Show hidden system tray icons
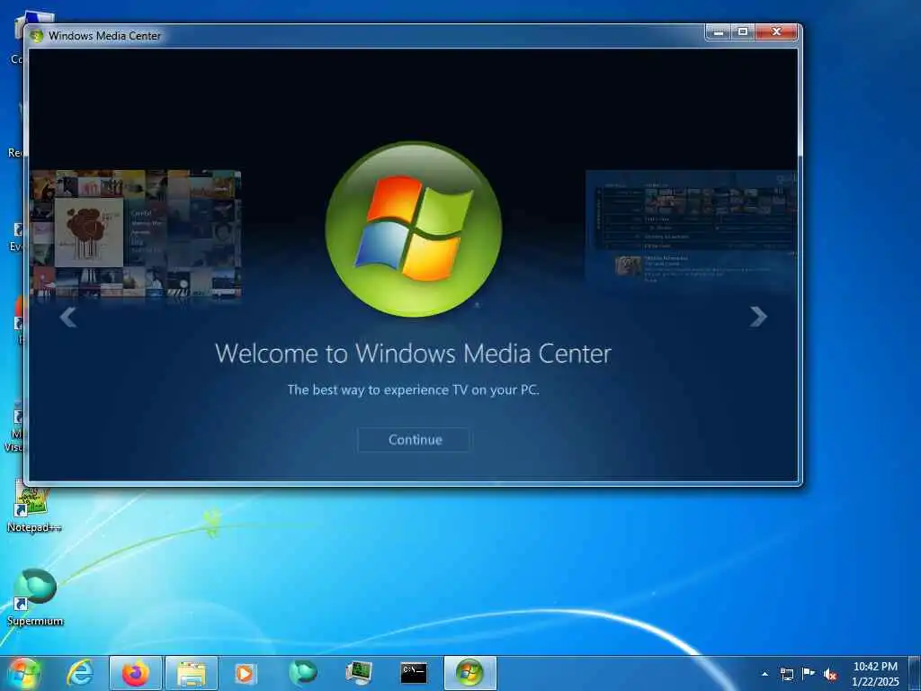 pos(765,674)
